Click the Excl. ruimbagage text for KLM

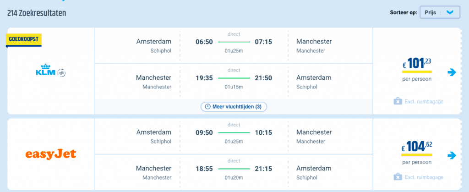(424, 102)
